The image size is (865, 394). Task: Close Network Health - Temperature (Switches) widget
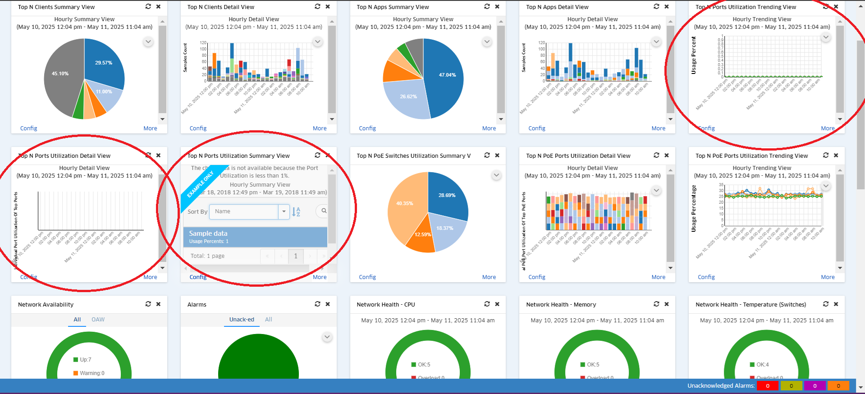click(x=836, y=304)
